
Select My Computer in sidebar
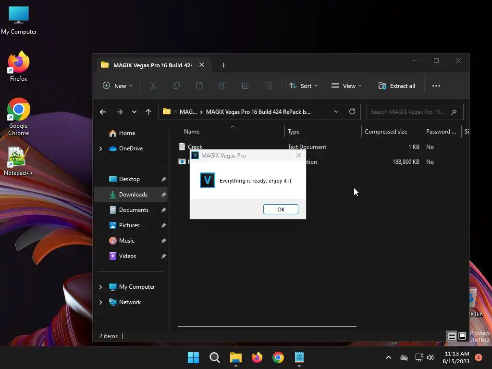pyautogui.click(x=137, y=287)
